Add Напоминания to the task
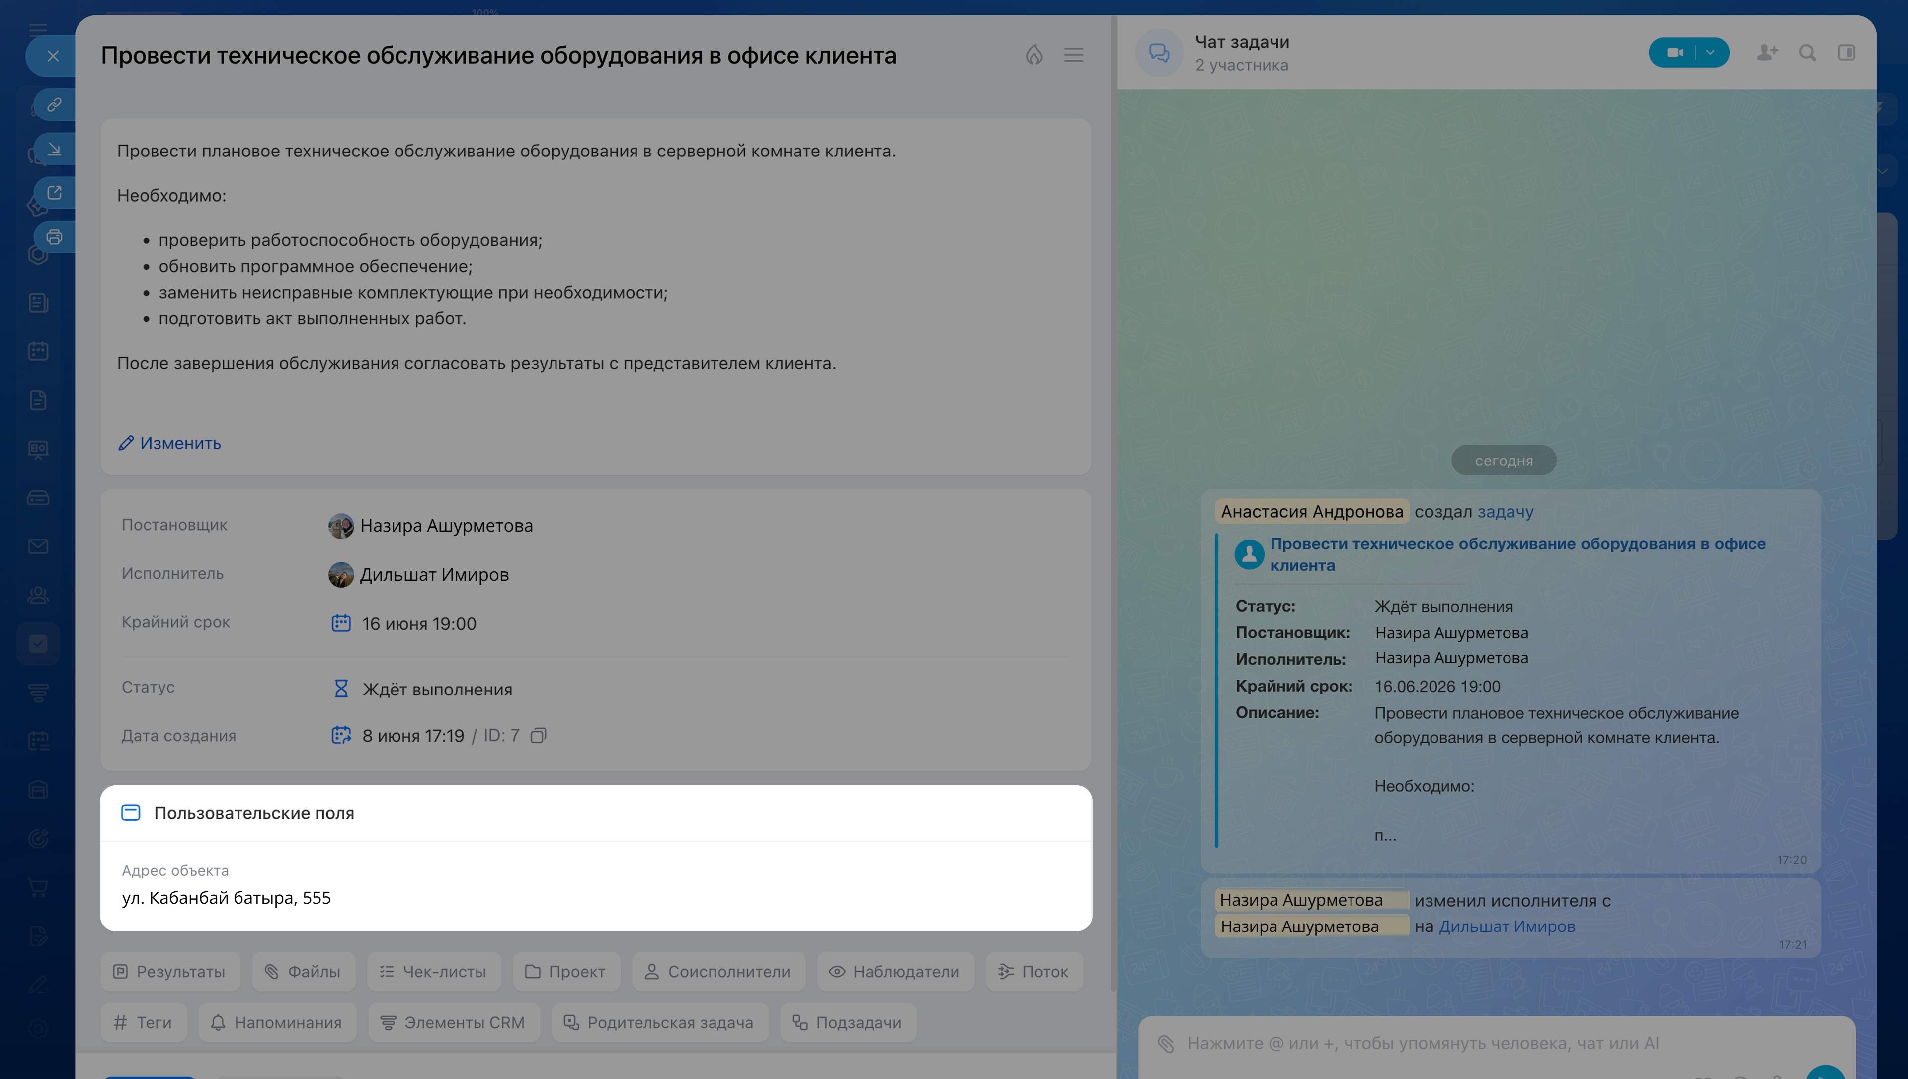Screen dimensions: 1908x1079 277,1023
